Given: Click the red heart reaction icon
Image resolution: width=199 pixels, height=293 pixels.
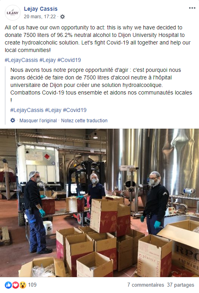Looking at the screenshot, I should (x=16, y=285).
